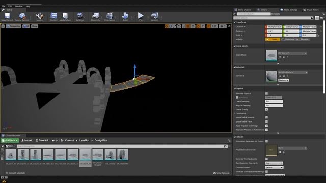Toggle Generate Overlap Events checkbox
Image resolution: width=326 pixels, height=183 pixels.
266,159
